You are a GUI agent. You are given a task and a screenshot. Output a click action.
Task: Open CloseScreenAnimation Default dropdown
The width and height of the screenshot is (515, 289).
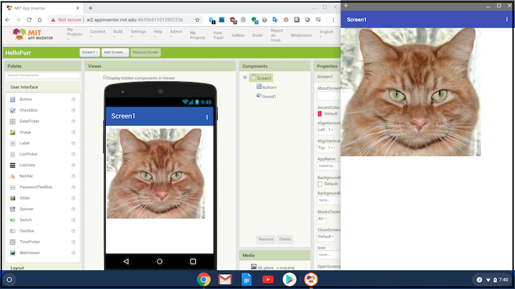coord(326,236)
